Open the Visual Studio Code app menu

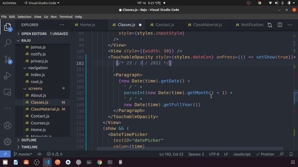tap(41, 3)
